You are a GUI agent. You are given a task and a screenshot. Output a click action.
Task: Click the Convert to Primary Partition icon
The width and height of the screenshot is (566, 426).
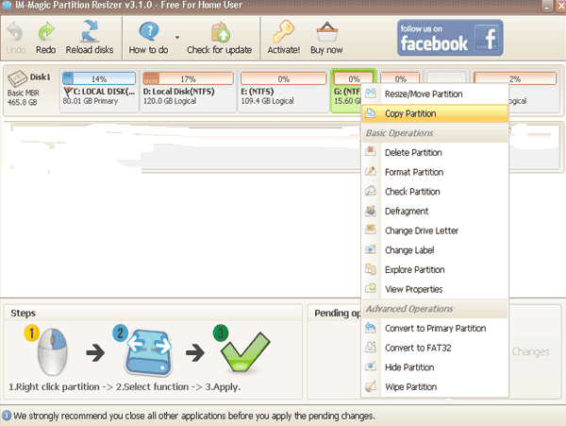(x=371, y=328)
